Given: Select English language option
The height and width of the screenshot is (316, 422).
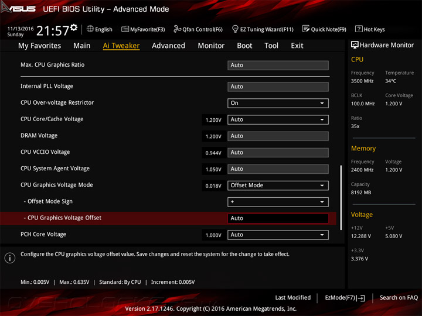Looking at the screenshot, I should pos(104,29).
